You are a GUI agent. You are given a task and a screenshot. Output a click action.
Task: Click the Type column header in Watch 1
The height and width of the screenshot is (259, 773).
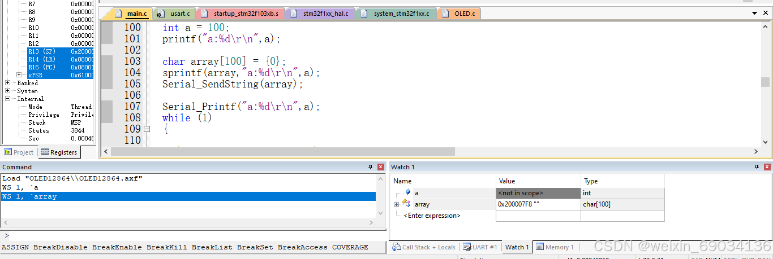point(622,181)
